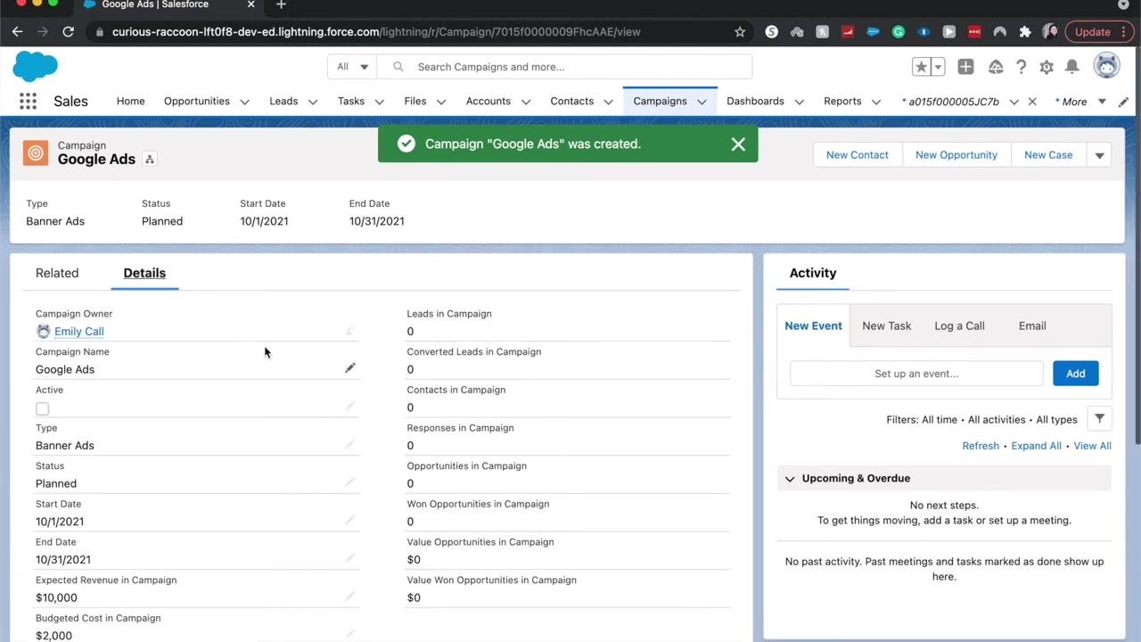Edit the Type field pencil icon
Image resolution: width=1141 pixels, height=642 pixels.
tap(350, 444)
